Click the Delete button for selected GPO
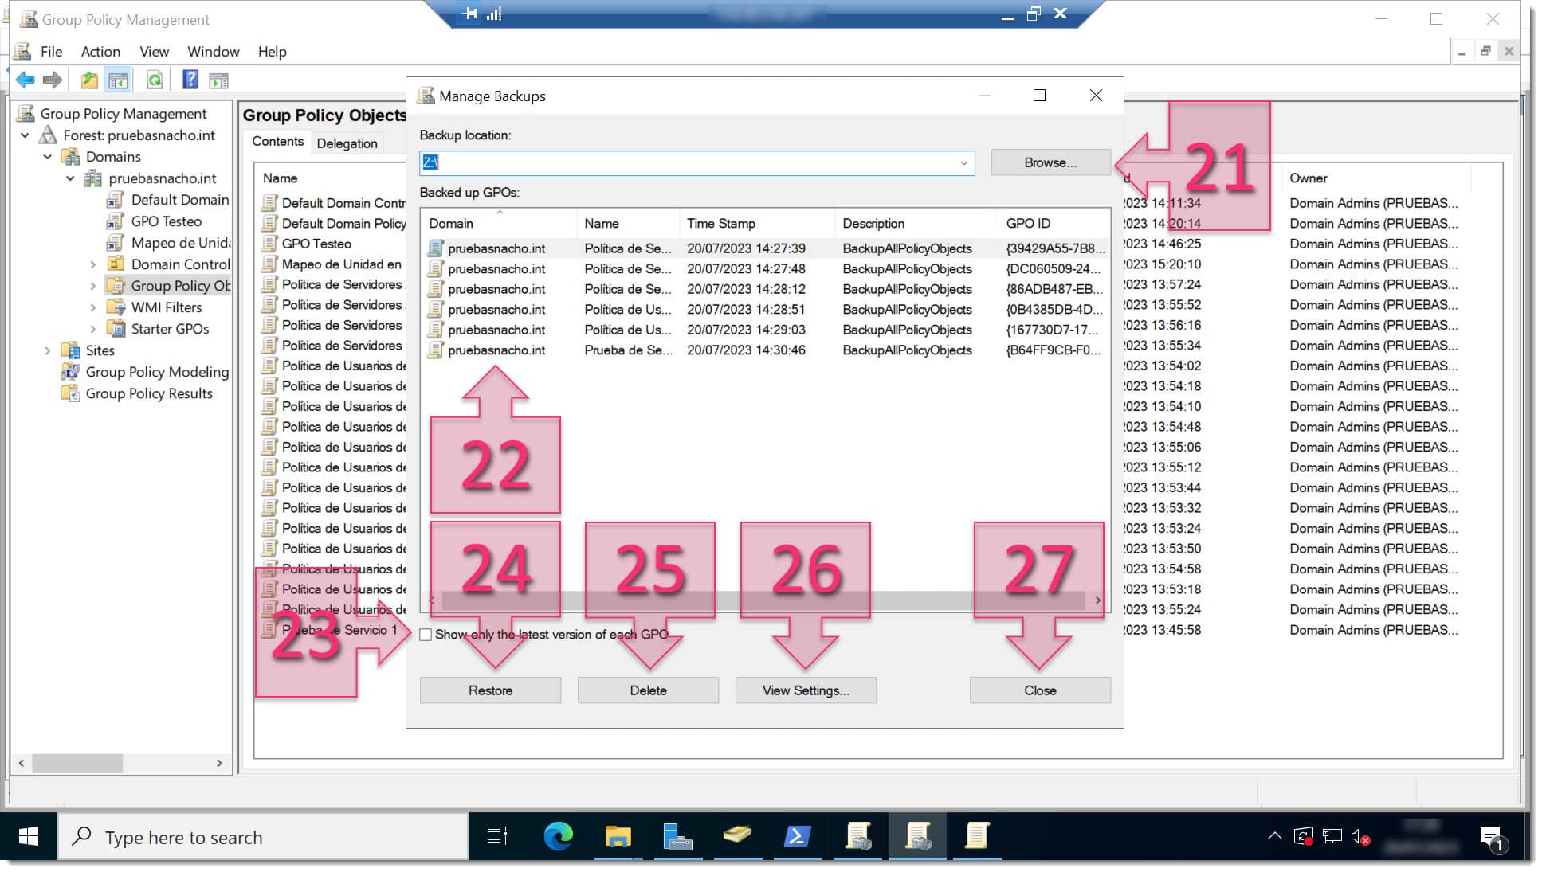 coord(648,690)
